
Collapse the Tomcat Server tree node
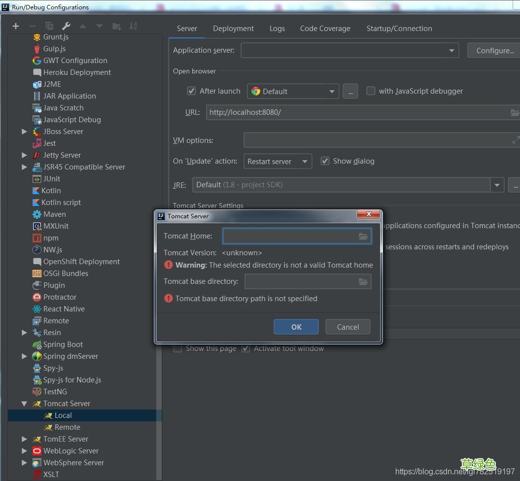pos(24,404)
